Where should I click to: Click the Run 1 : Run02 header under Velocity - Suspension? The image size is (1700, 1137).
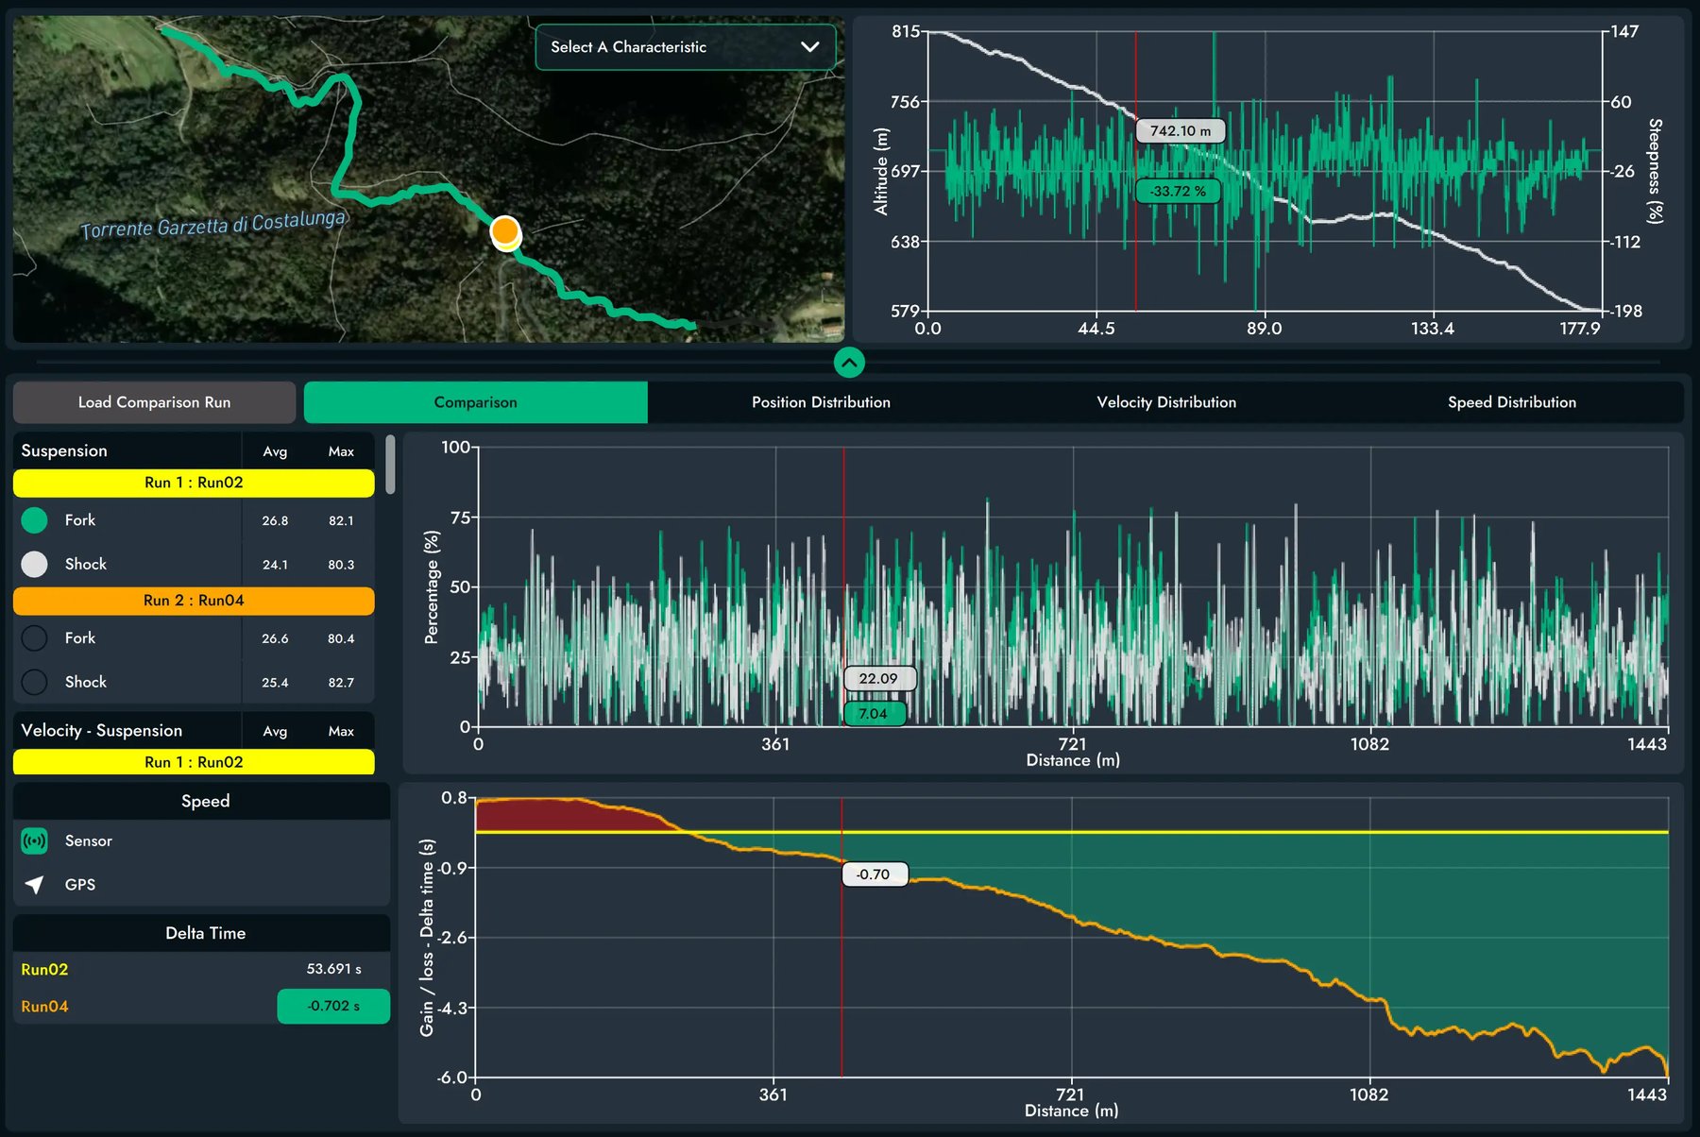click(194, 762)
